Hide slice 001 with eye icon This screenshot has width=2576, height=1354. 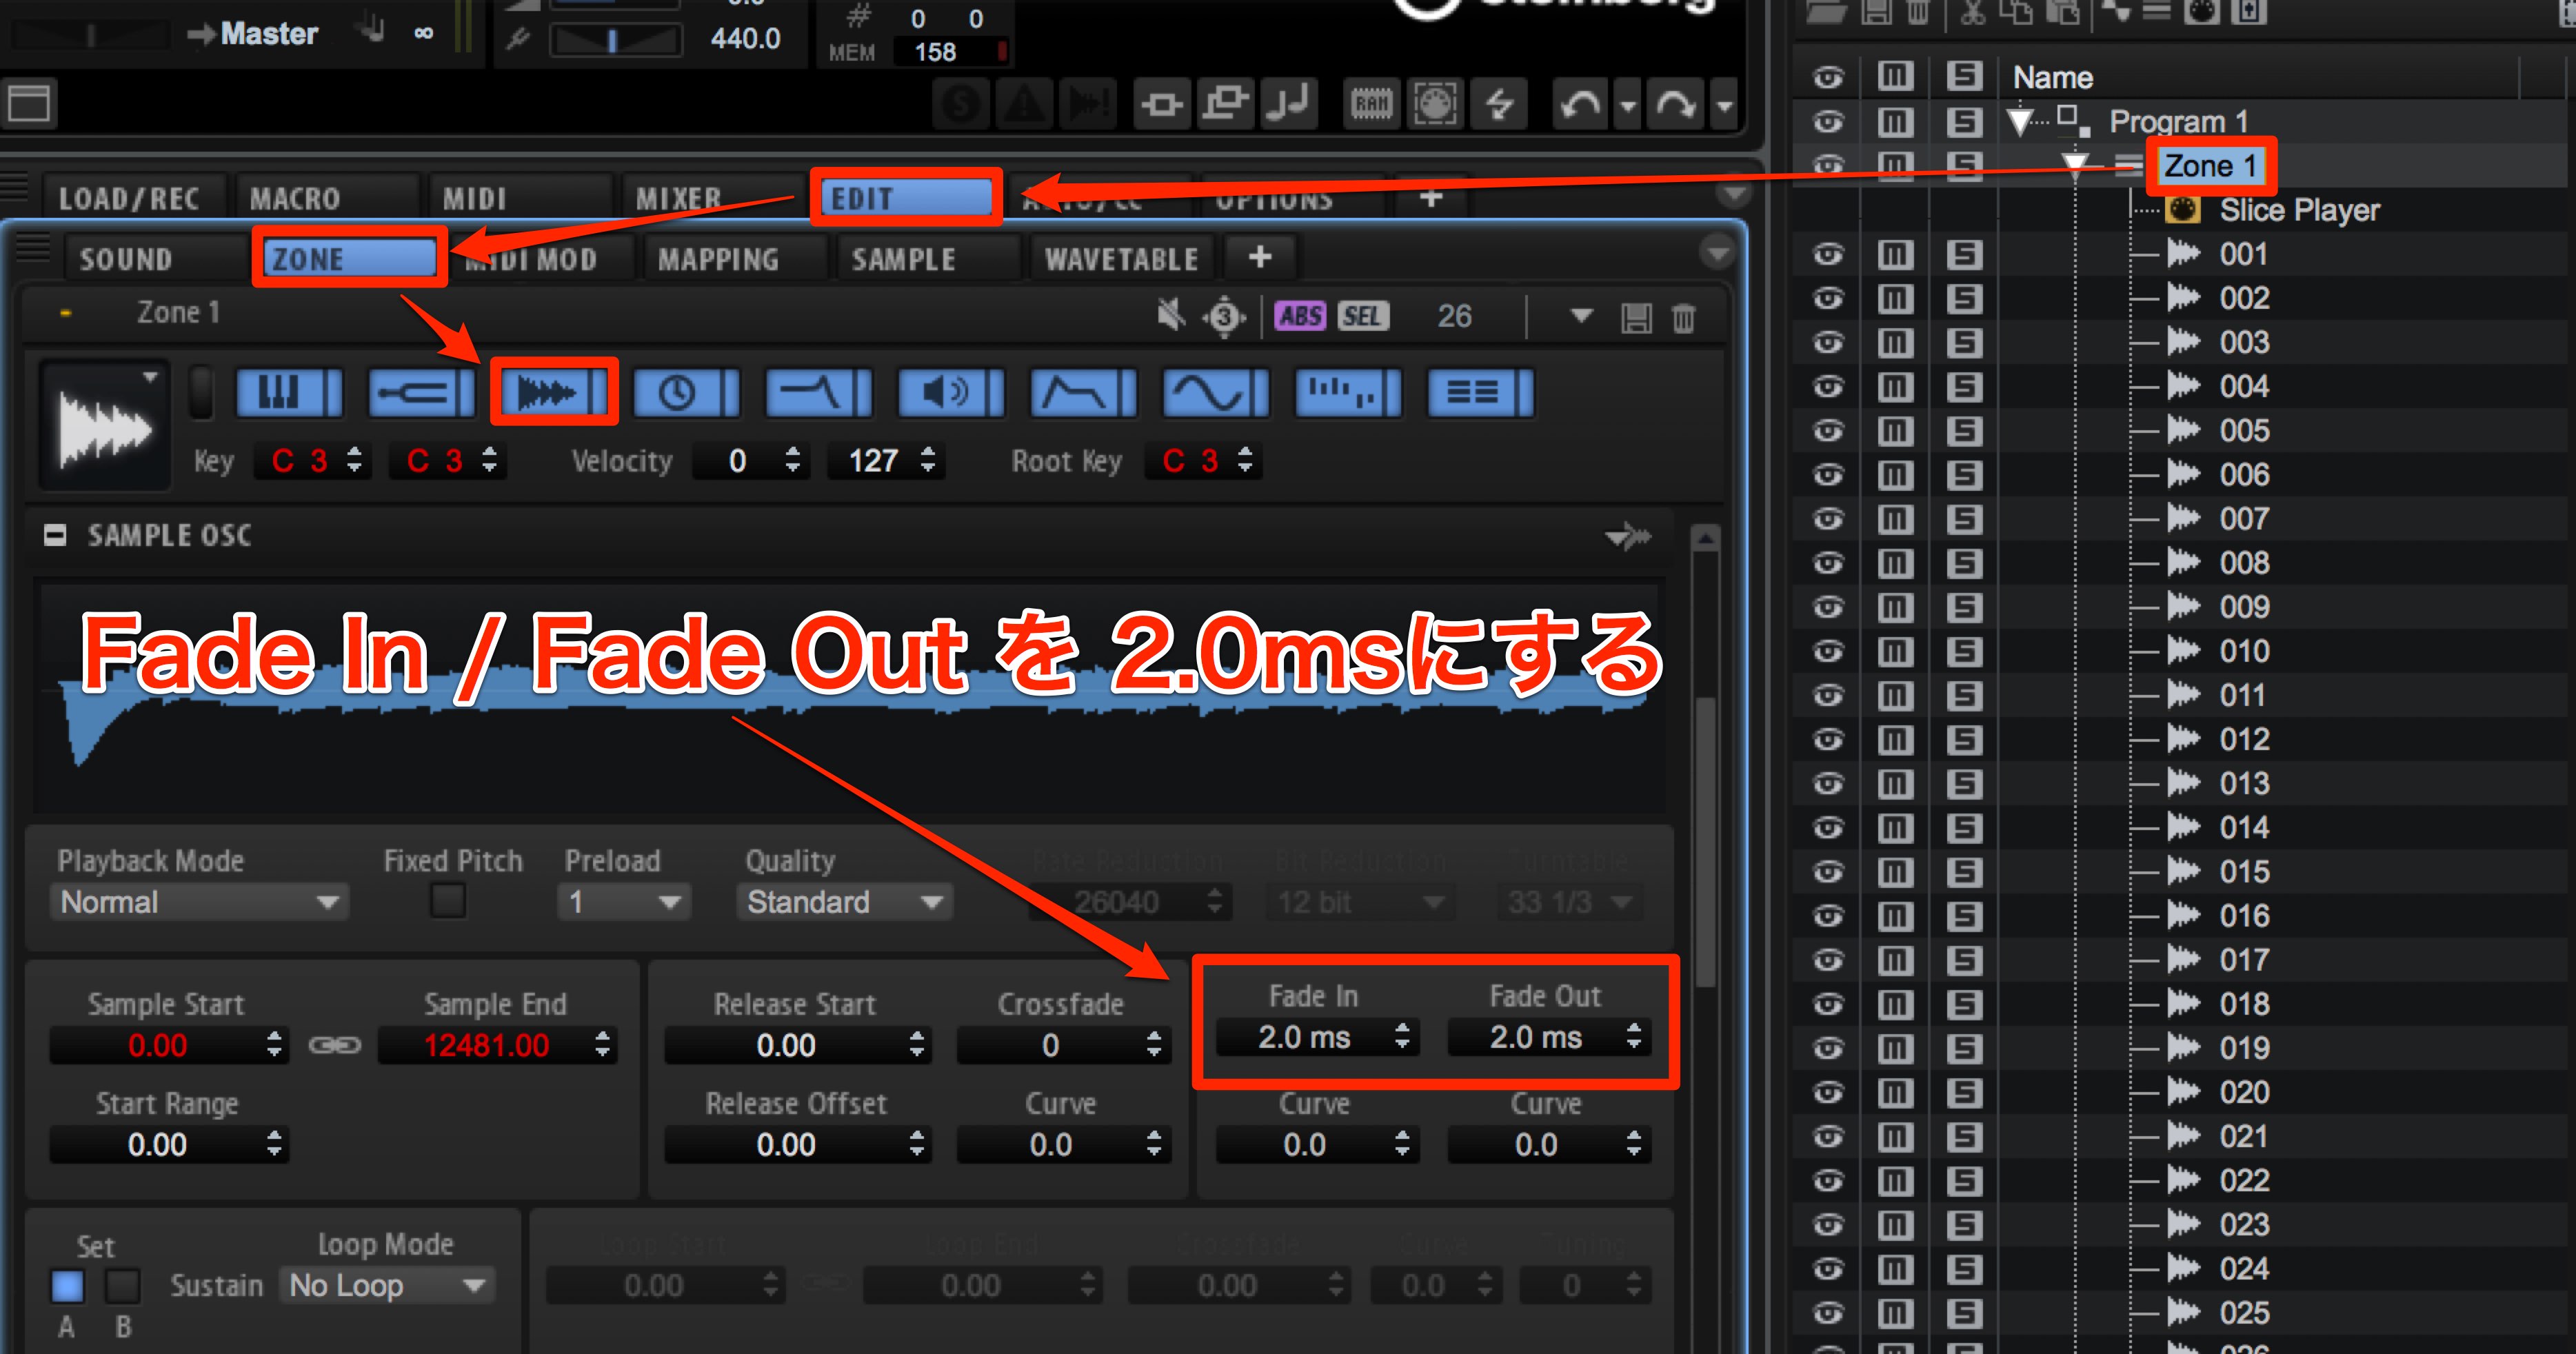pyautogui.click(x=1828, y=255)
